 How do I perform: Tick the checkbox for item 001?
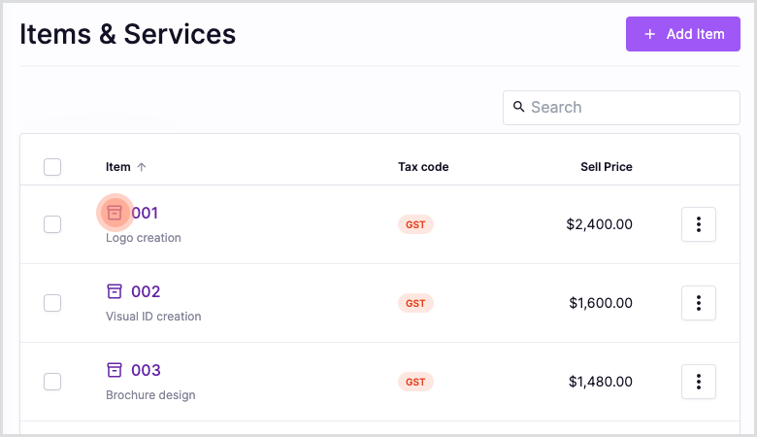52,224
